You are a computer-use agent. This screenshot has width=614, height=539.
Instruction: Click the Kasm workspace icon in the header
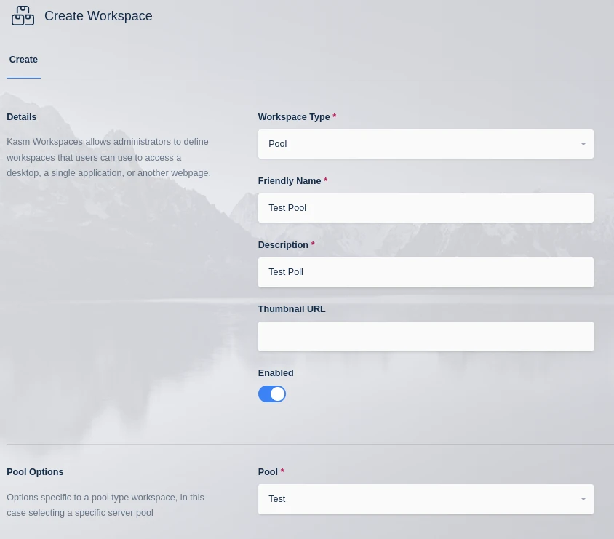[23, 15]
